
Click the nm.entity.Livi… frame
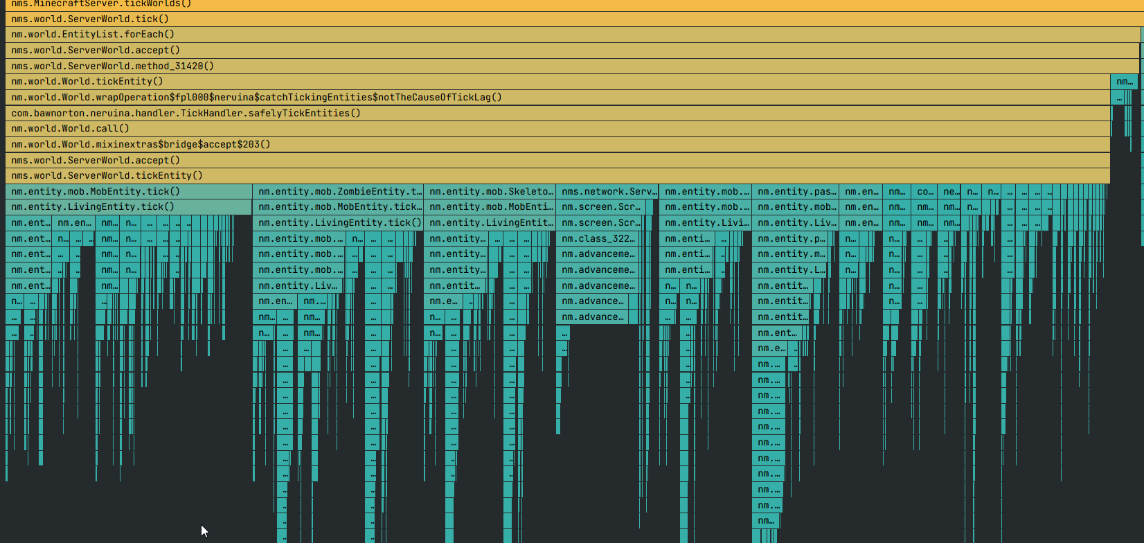click(705, 223)
